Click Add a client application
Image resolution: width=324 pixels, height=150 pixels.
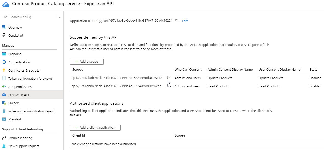click(x=95, y=127)
